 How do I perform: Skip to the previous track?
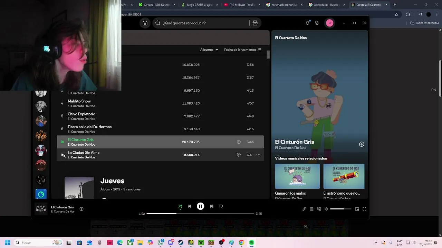tap(189, 206)
